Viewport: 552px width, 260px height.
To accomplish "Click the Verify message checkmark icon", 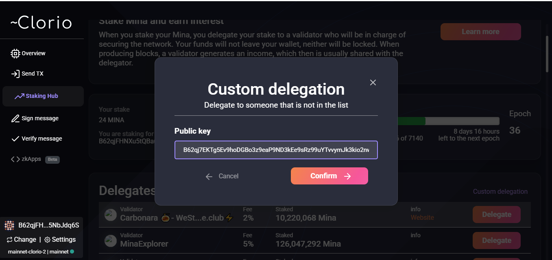I will [x=15, y=139].
